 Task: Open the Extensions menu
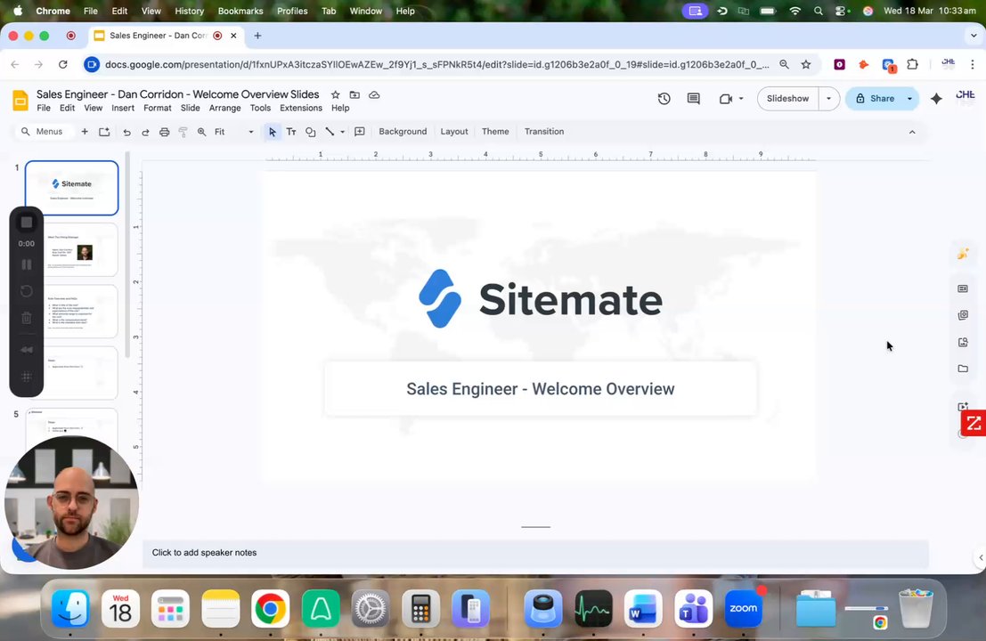tap(300, 108)
